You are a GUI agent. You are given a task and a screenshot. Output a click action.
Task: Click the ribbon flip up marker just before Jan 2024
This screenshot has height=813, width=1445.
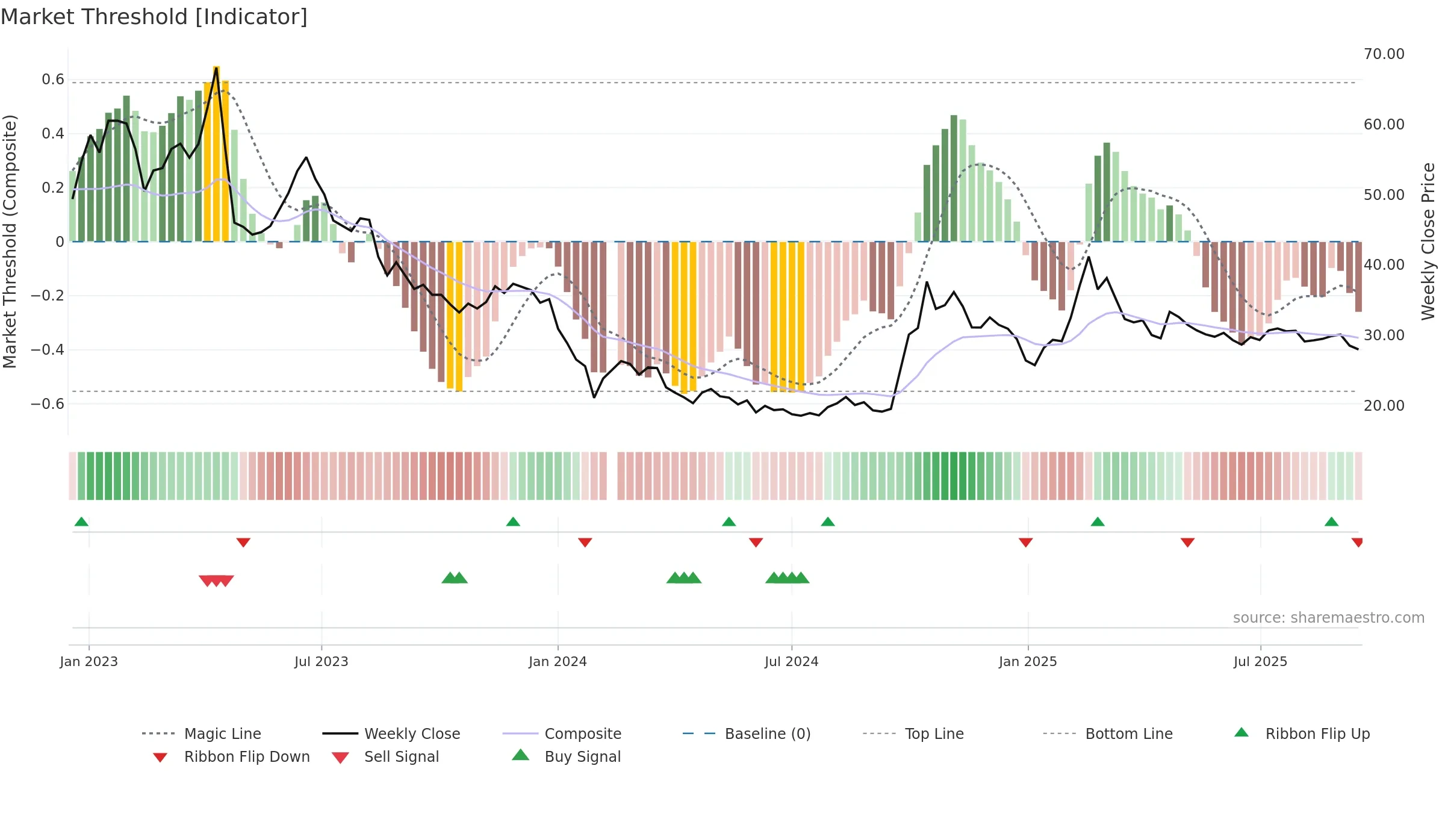[513, 522]
